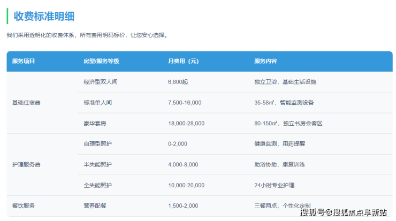Click the 基础住宿费 category cell
The width and height of the screenshot is (396, 221).
(x=26, y=103)
